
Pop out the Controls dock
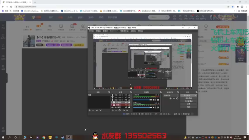pos(196,92)
